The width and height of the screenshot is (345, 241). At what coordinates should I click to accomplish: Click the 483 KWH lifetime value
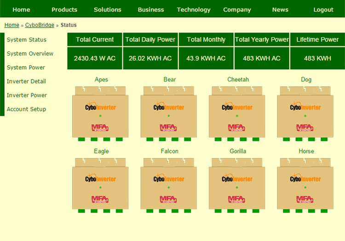click(317, 58)
